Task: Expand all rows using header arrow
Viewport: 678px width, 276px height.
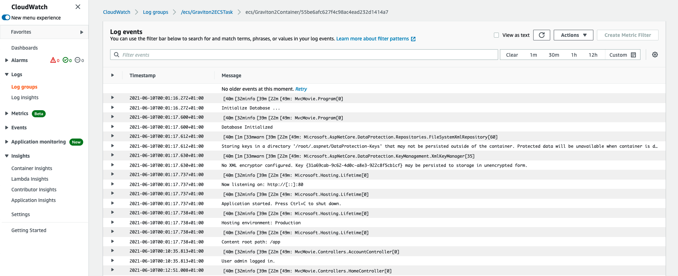Action: 113,75
